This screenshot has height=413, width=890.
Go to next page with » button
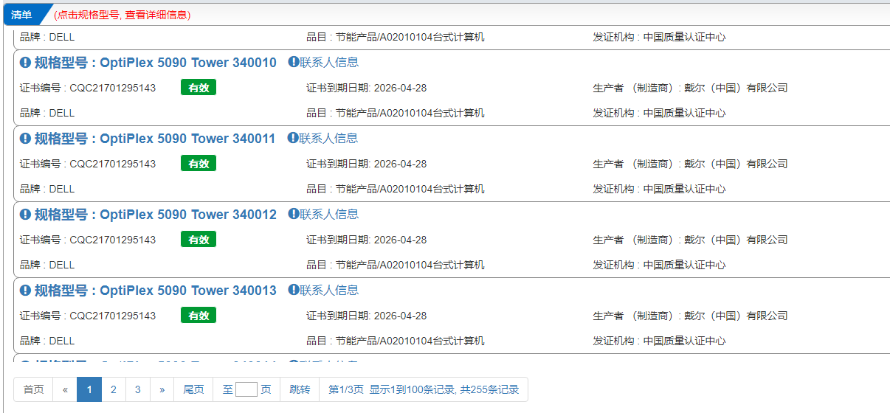(x=162, y=389)
